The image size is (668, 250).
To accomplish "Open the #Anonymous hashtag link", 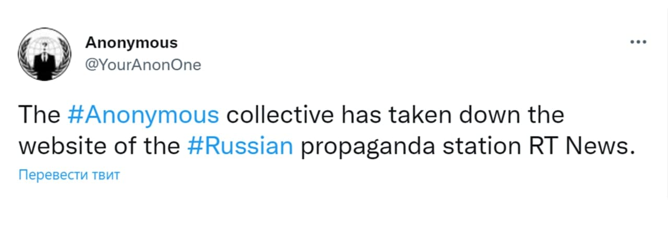I will coord(144,115).
